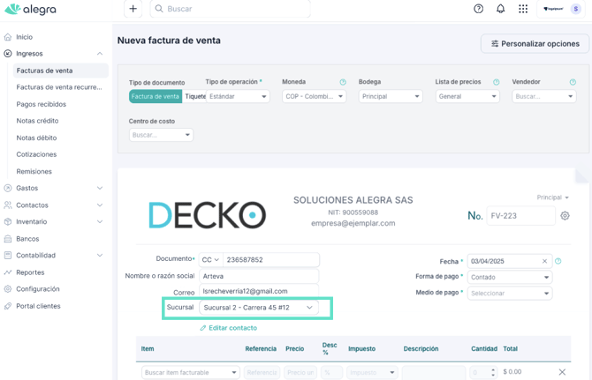Go to Cotizaciones in sidebar
Screen dimensions: 592x380
(x=36, y=154)
